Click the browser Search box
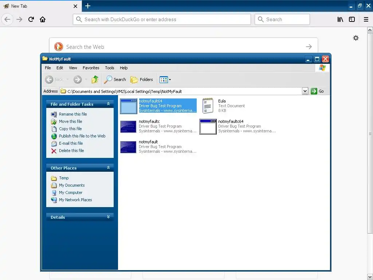This screenshot has width=373, height=280. [282, 19]
